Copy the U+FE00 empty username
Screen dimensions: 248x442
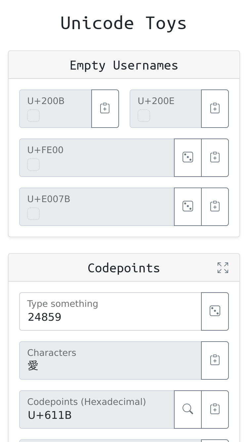click(215, 158)
